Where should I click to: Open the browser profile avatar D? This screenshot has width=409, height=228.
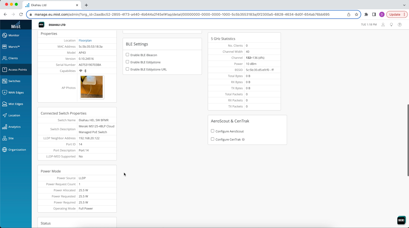click(x=382, y=15)
